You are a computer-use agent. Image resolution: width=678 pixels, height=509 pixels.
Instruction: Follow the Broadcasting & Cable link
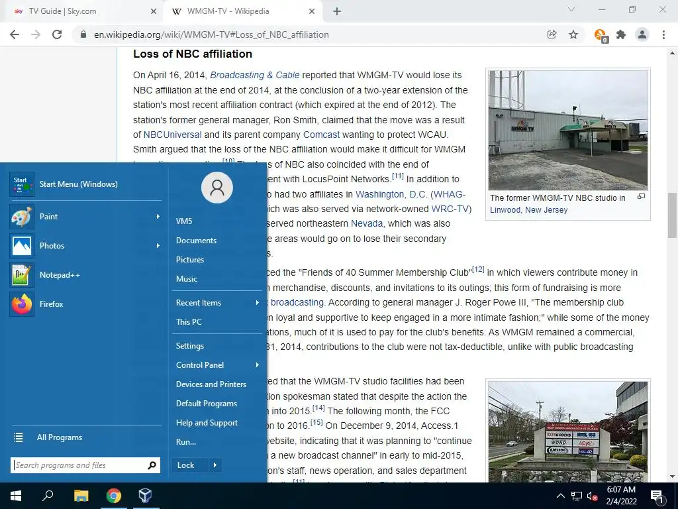coord(255,75)
